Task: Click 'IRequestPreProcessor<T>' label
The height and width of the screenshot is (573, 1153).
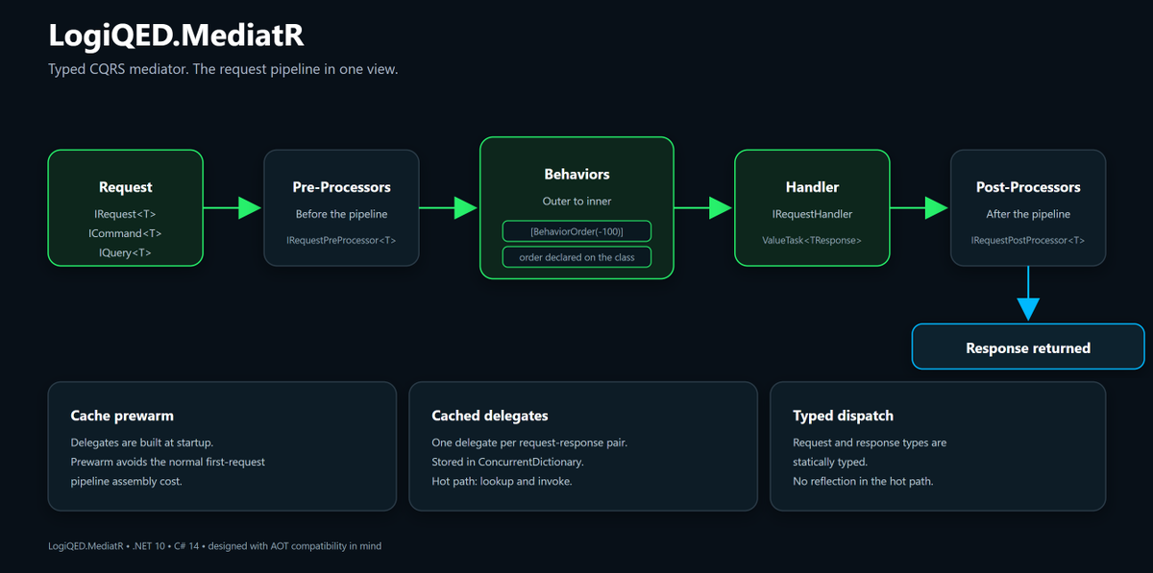Action: pyautogui.click(x=341, y=240)
